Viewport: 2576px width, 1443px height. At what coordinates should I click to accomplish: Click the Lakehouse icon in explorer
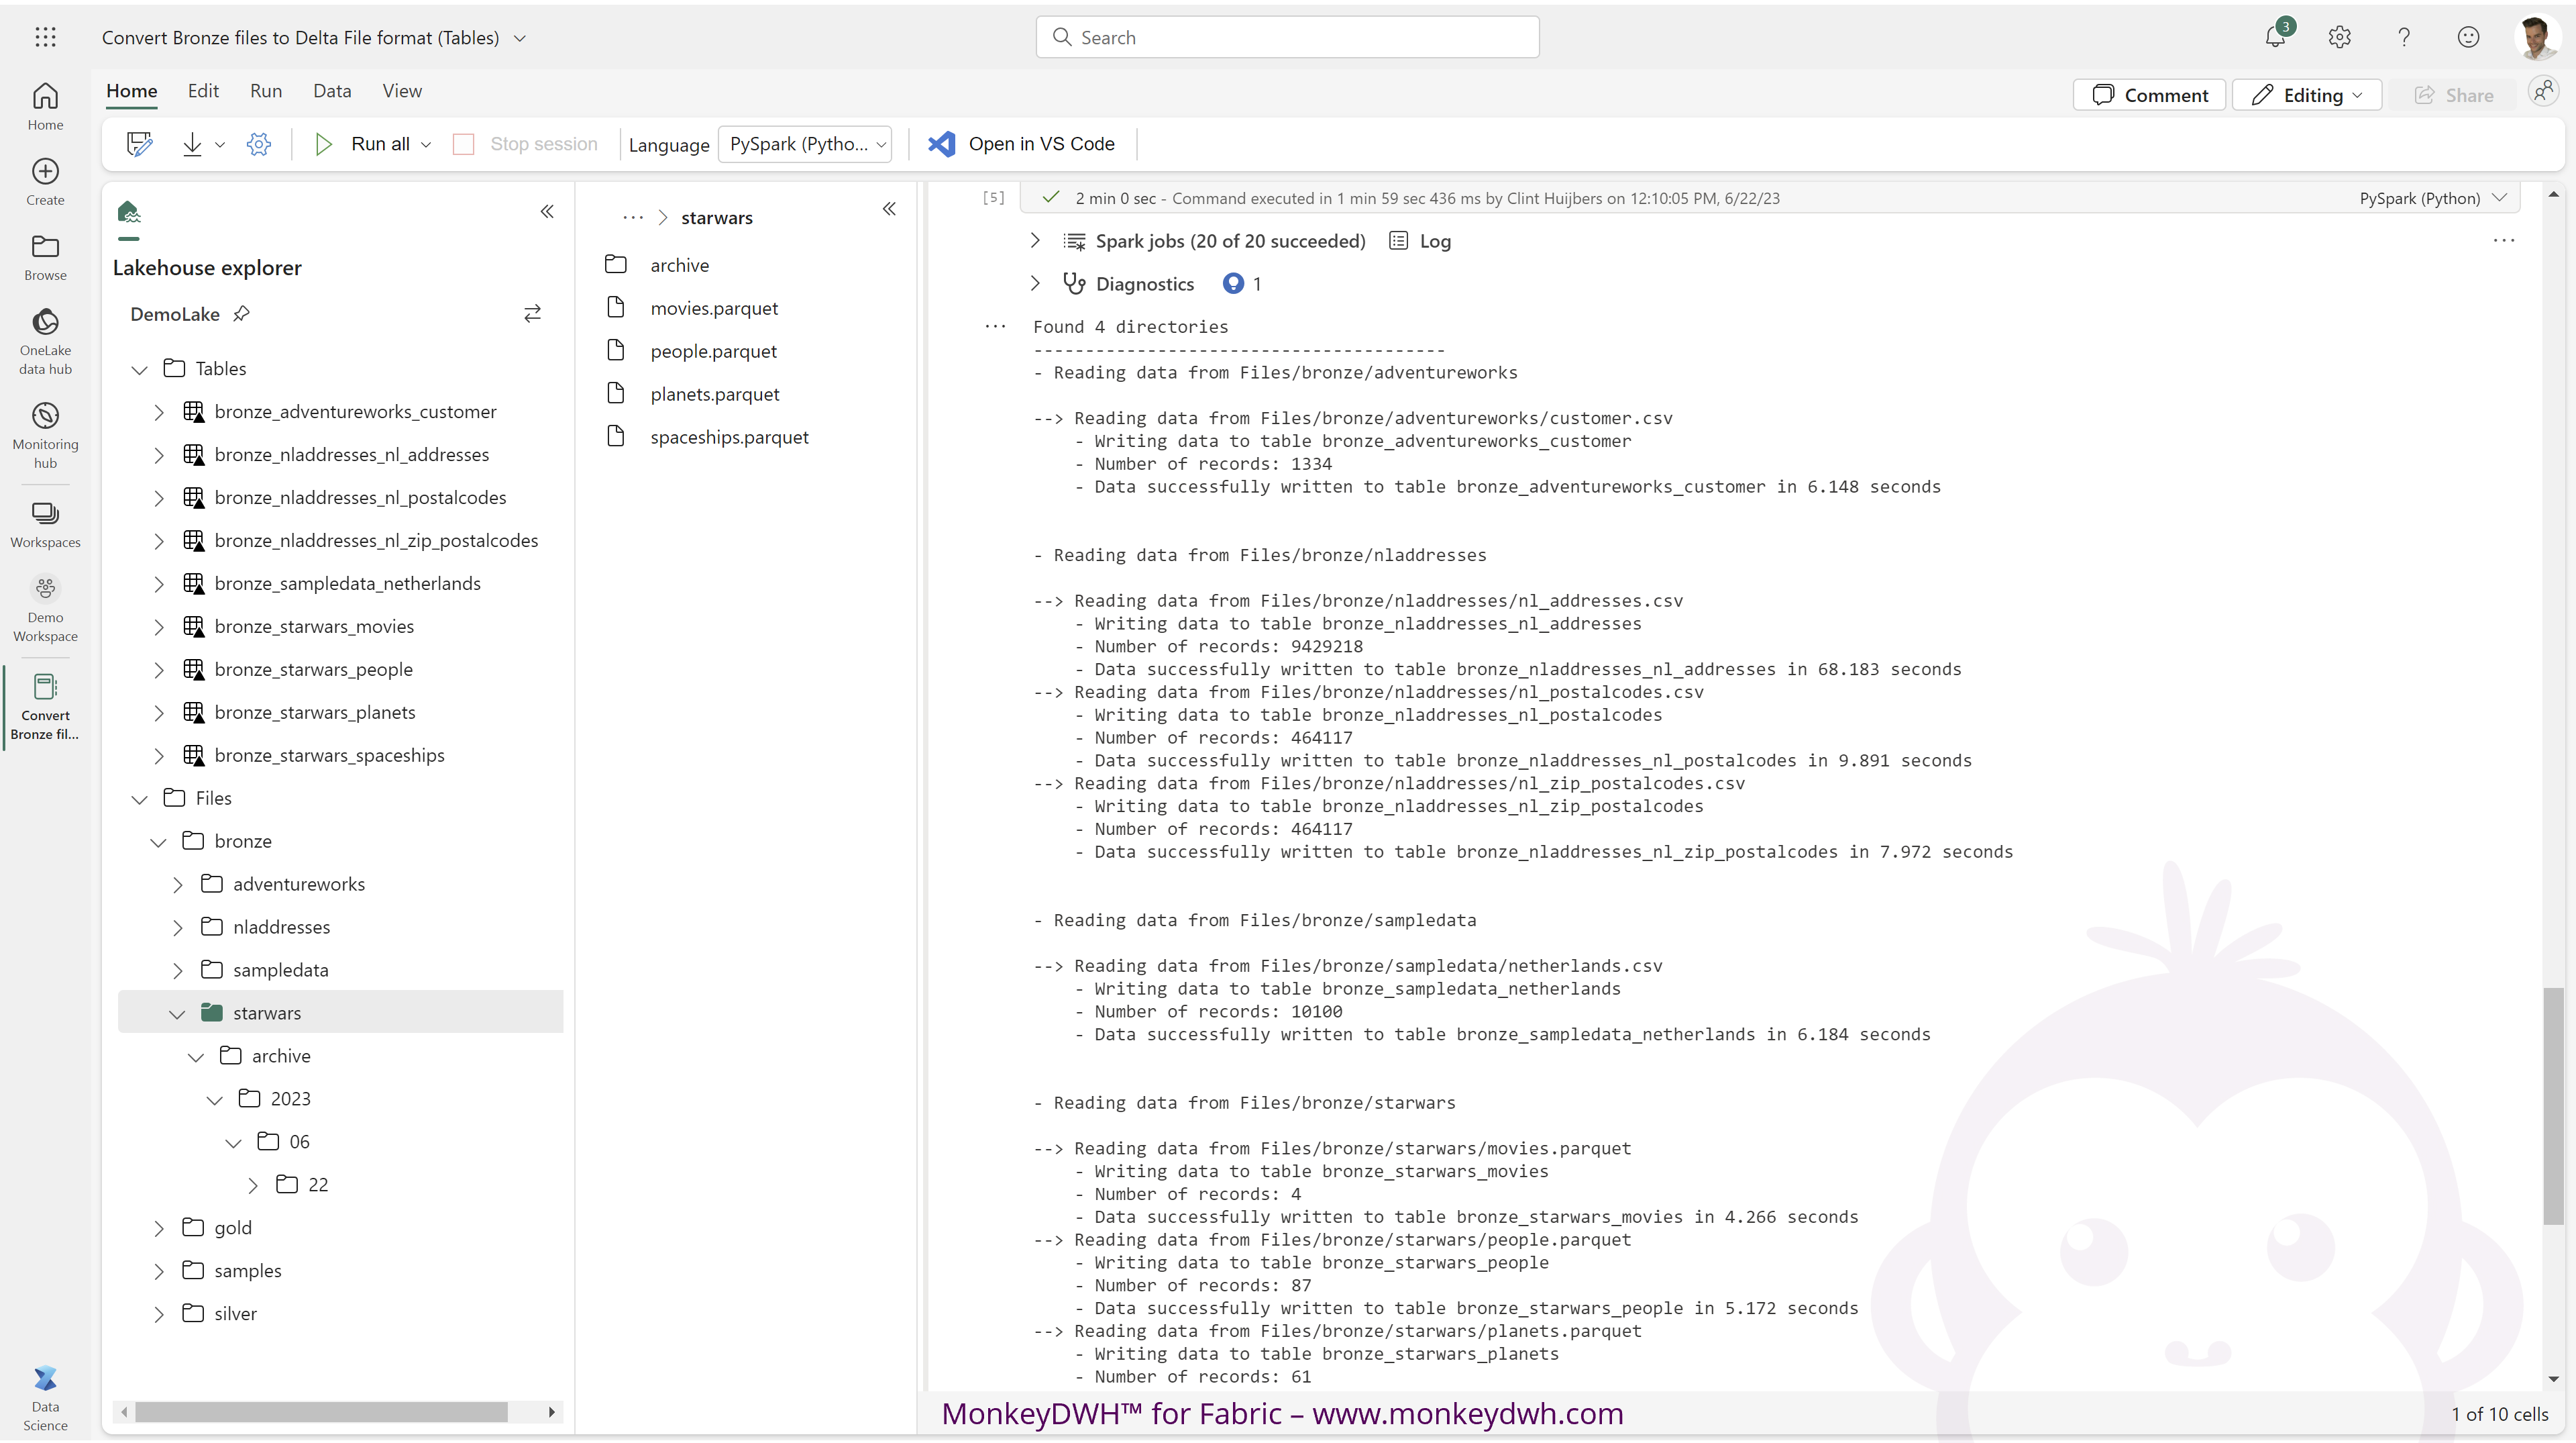click(x=129, y=212)
